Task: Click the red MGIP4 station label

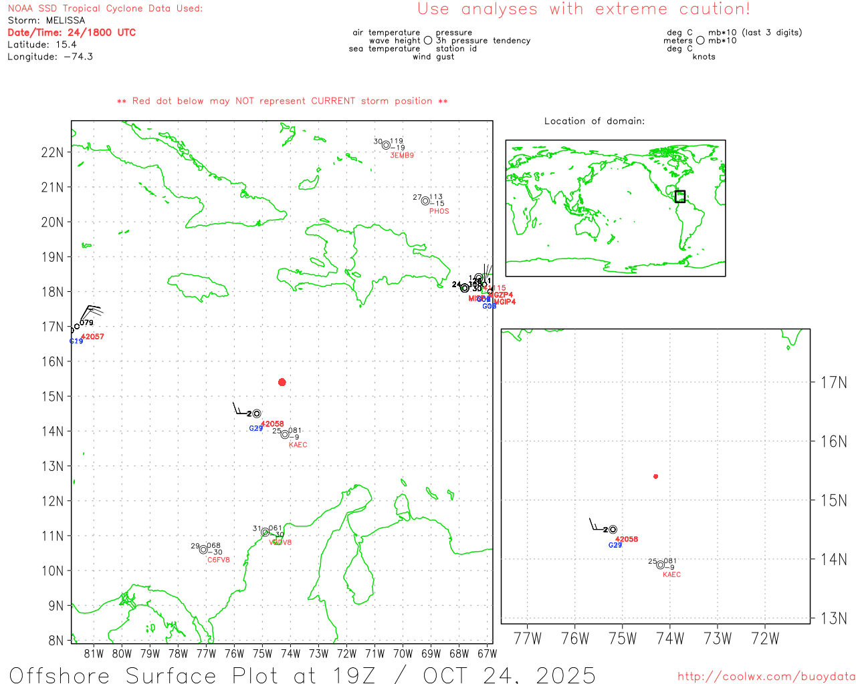Action: (x=505, y=302)
